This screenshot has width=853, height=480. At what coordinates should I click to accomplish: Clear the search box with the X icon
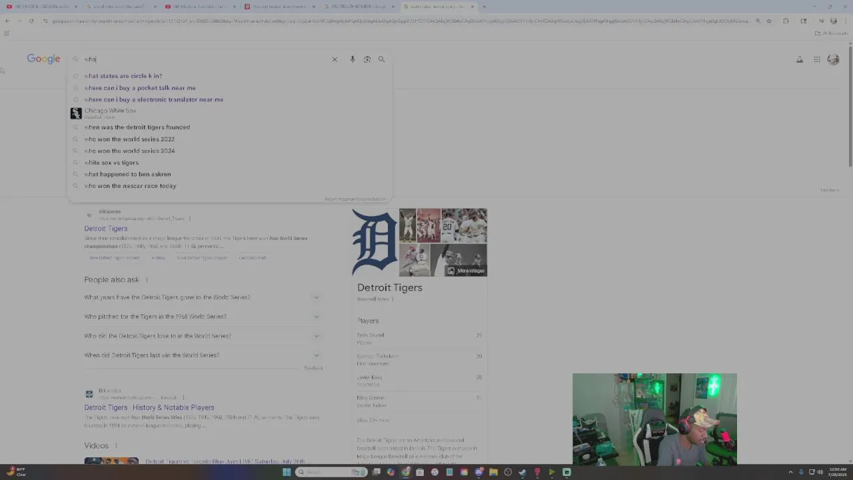(x=335, y=59)
